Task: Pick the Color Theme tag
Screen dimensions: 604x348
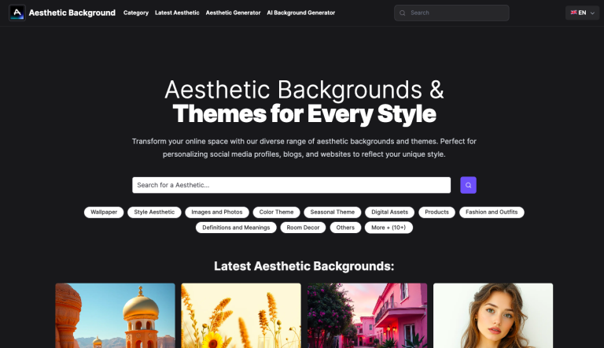Action: [x=277, y=212]
